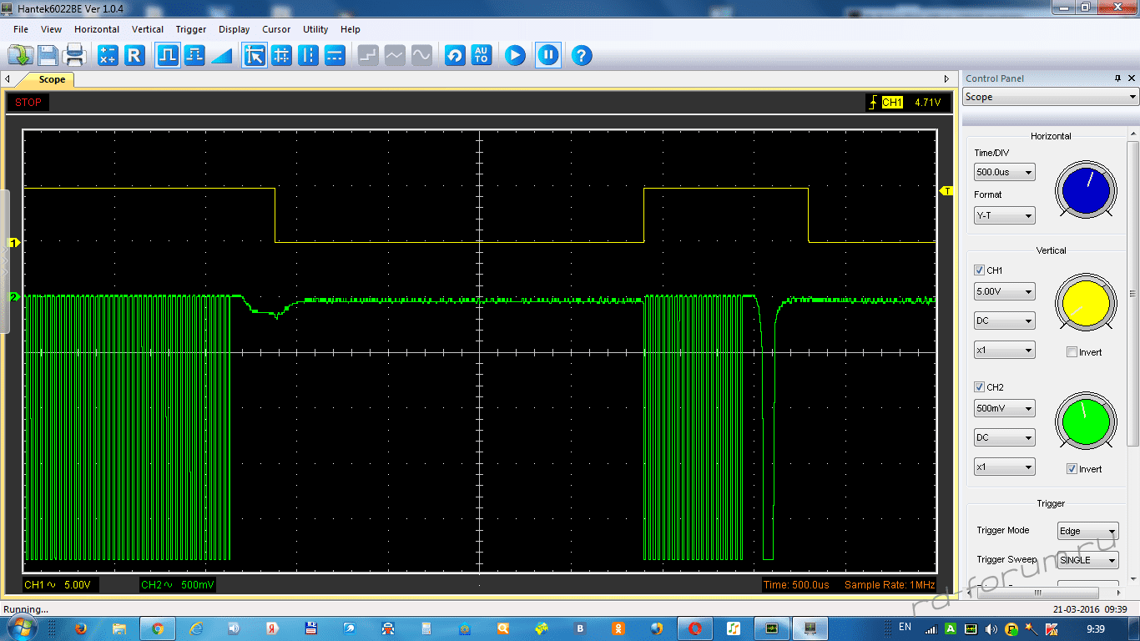This screenshot has height=641, width=1140.
Task: Click the Pause/Stop acquisition icon
Action: tap(547, 56)
